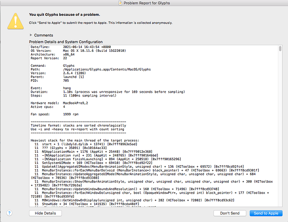Click the Hardware model MacBookPro9,2 line

59,103
